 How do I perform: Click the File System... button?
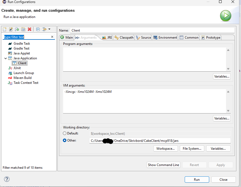(x=192, y=149)
